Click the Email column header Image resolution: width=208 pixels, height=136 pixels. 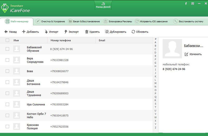[102, 40]
